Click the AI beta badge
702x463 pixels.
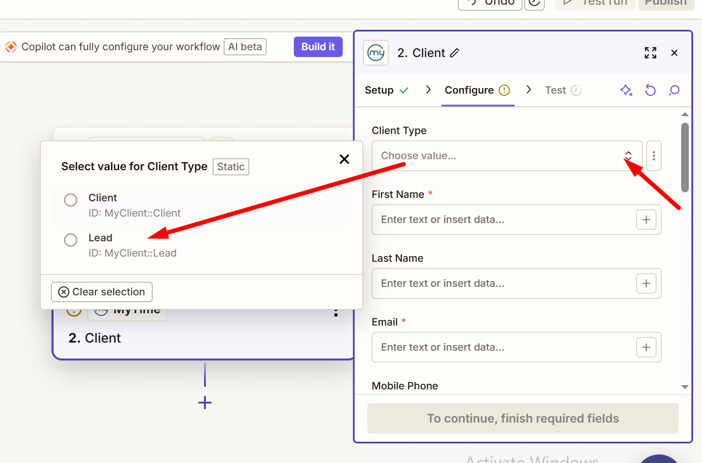coord(245,47)
